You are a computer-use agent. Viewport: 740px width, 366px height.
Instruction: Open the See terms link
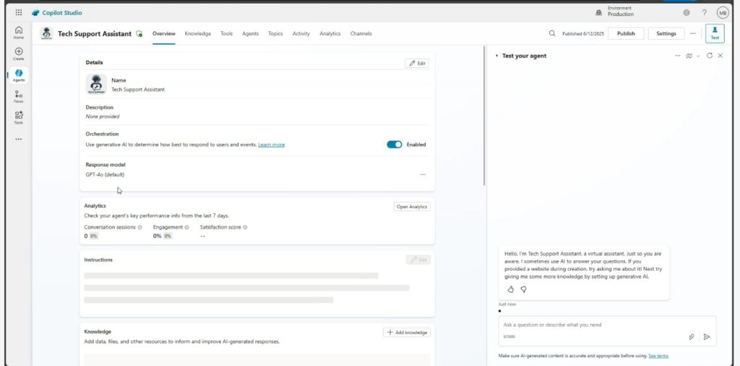coord(658,356)
